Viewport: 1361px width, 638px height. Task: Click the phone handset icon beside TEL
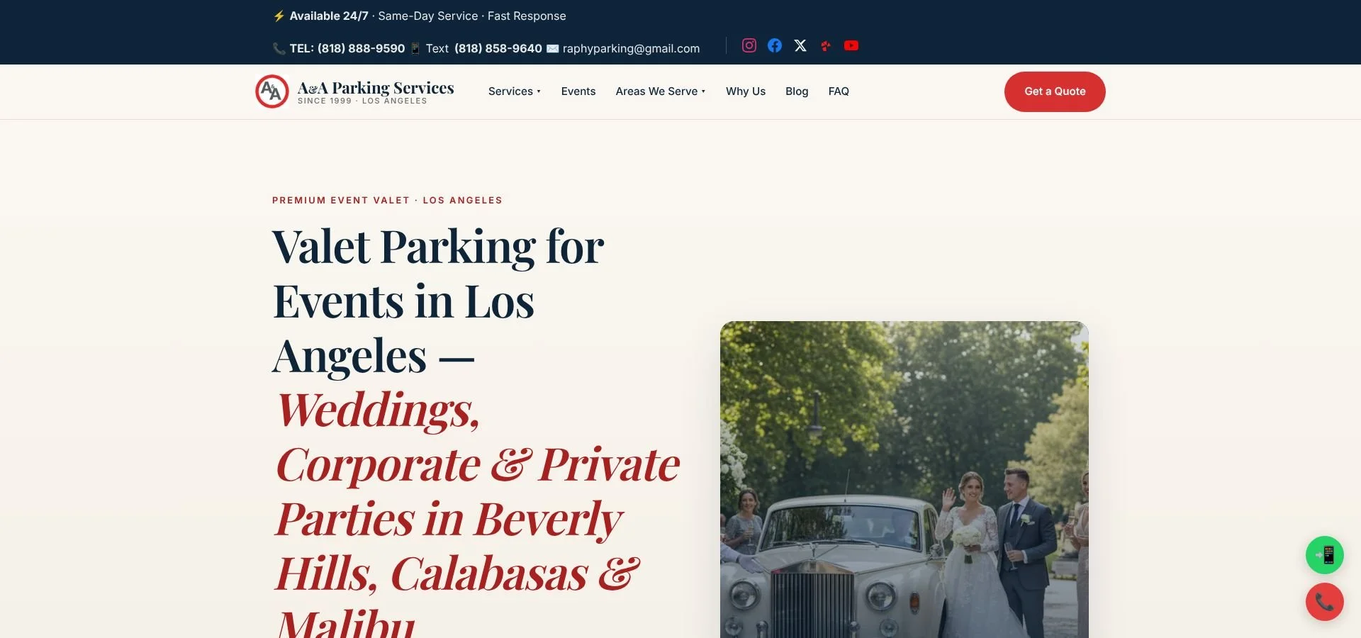(279, 48)
